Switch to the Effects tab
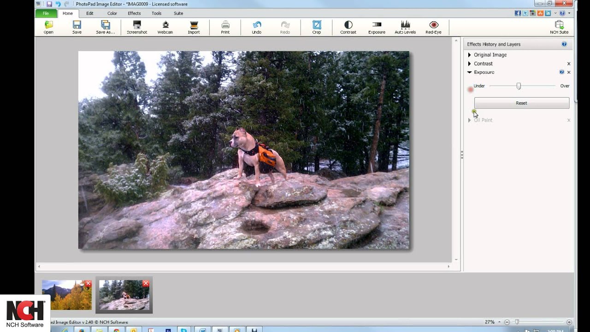The height and width of the screenshot is (332, 590). pos(134,13)
